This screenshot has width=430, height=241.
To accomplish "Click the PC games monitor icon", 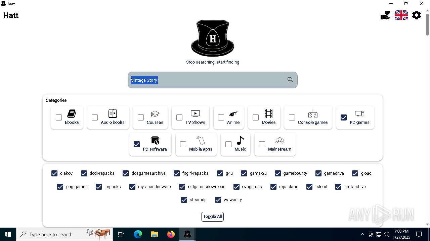I will [359, 114].
